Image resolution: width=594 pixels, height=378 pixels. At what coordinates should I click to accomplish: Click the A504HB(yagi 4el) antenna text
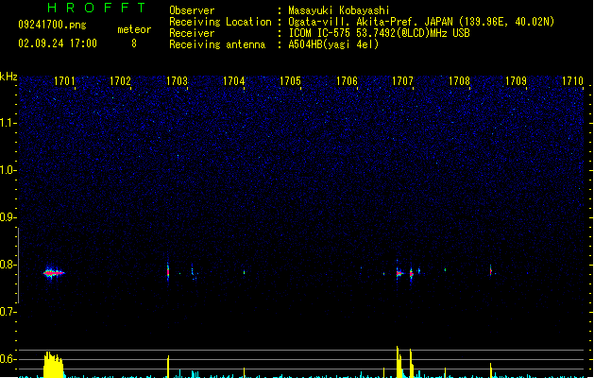[x=333, y=44]
